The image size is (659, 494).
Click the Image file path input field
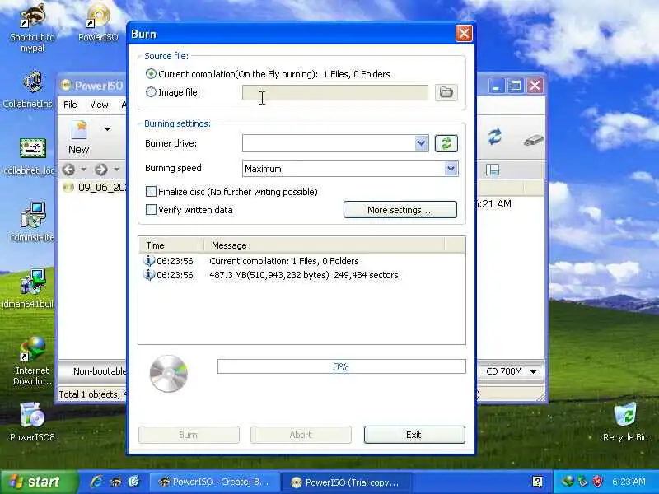[x=335, y=92]
